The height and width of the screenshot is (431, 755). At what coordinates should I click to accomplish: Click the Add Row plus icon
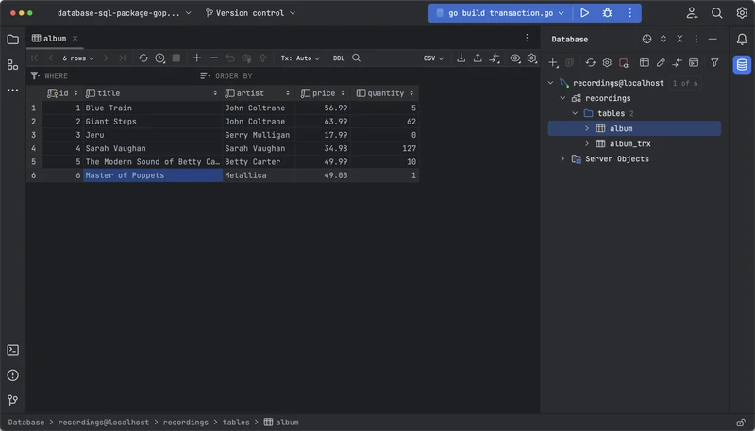click(x=196, y=58)
